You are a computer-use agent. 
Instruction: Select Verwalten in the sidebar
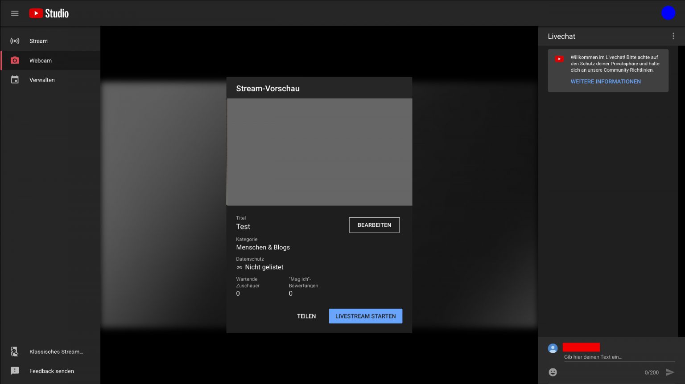(42, 80)
